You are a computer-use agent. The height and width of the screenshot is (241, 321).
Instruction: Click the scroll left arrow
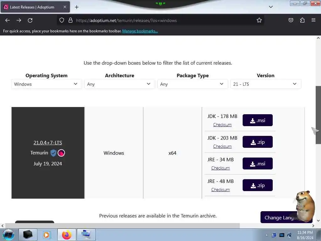coord(2,226)
